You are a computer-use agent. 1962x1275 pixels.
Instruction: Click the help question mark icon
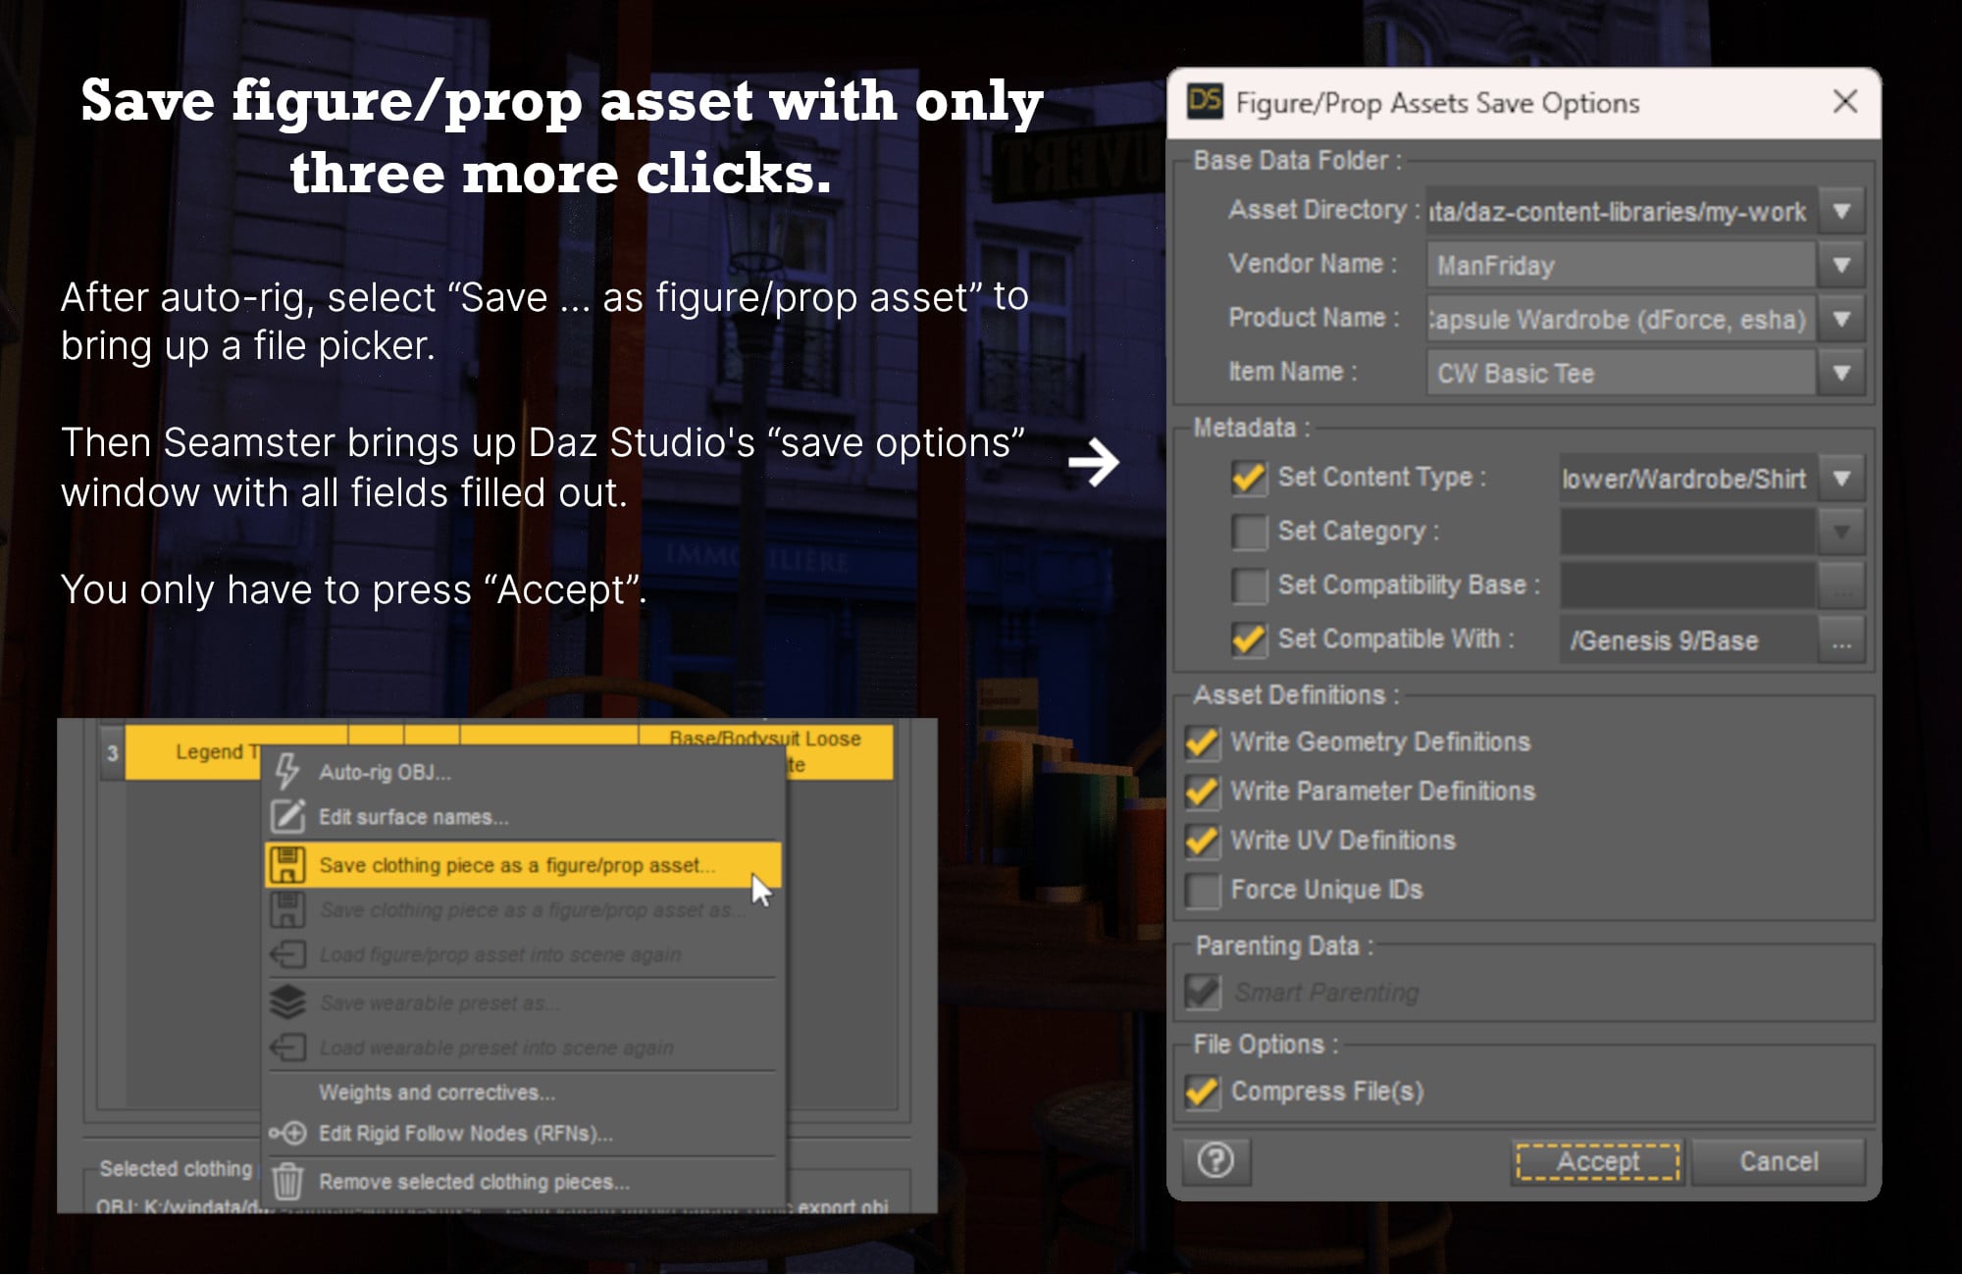[1215, 1161]
